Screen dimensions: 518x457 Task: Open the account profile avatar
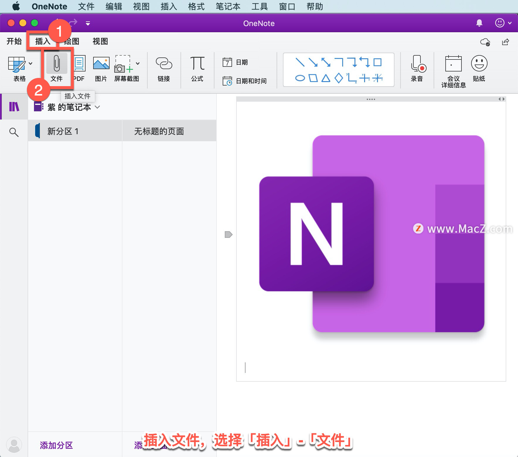14,445
